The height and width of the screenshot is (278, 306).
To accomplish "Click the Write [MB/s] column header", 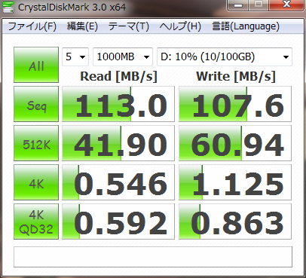I will point(236,76).
